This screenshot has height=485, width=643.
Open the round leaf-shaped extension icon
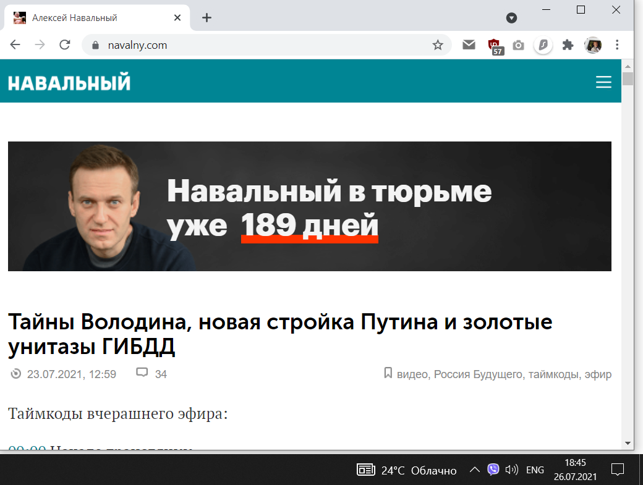click(543, 45)
